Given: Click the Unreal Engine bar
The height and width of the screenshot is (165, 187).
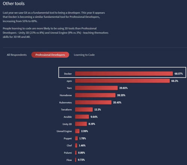Looking at the screenshot, I should tap(77, 131).
